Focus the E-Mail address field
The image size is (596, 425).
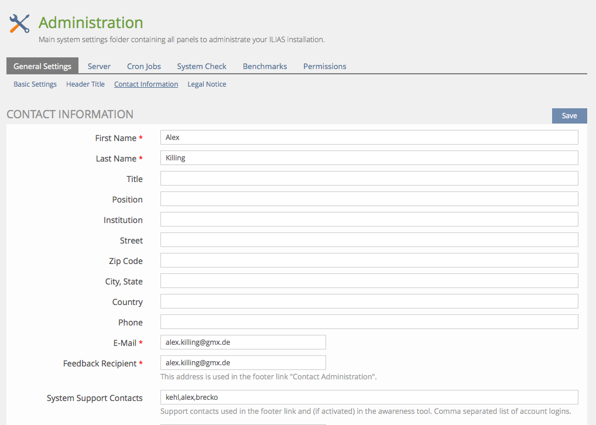[243, 342]
